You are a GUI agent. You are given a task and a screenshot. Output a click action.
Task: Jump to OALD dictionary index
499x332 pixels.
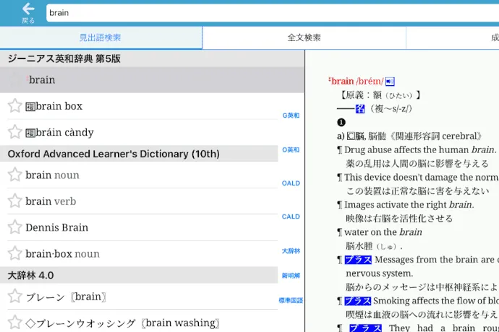point(291,183)
